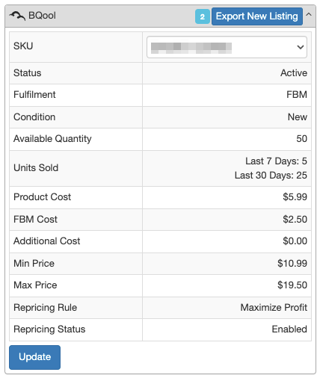Screen dimensions: 320x378
Task: Click the Status value Active
Action: point(294,73)
